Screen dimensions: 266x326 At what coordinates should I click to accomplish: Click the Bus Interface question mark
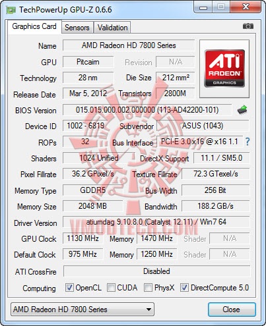click(x=248, y=142)
